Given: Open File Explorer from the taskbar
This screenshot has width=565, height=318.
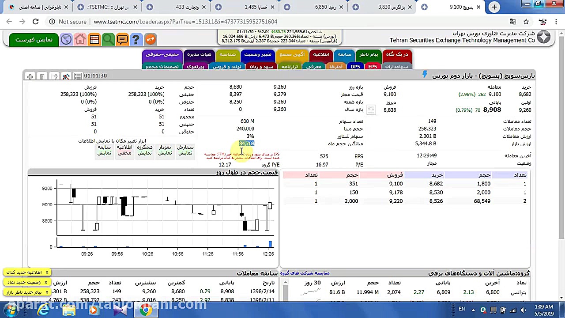Looking at the screenshot, I should 69,310.
